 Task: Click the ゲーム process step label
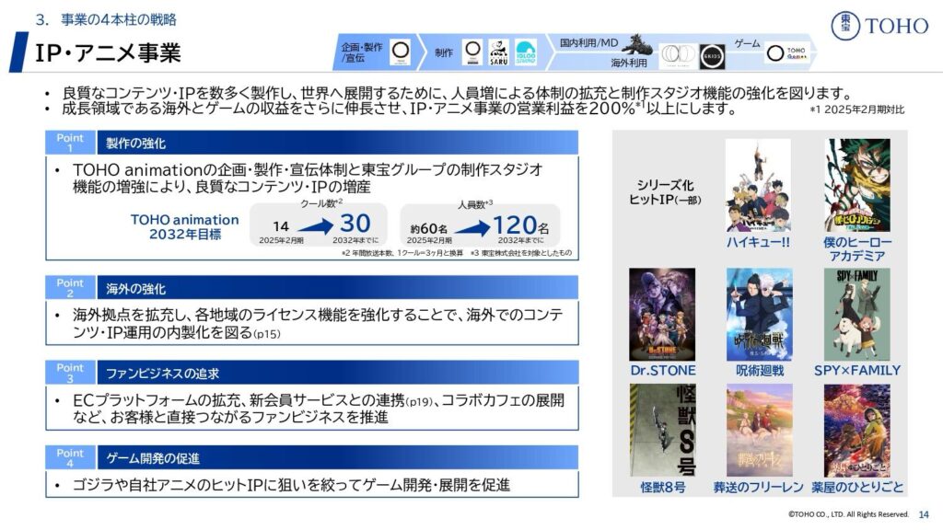coord(747,43)
